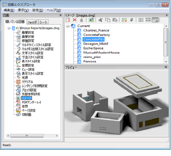This screenshot has width=171, height=156.
Task: Click the マルチラインスタイル設定 icon
Action: (18, 45)
